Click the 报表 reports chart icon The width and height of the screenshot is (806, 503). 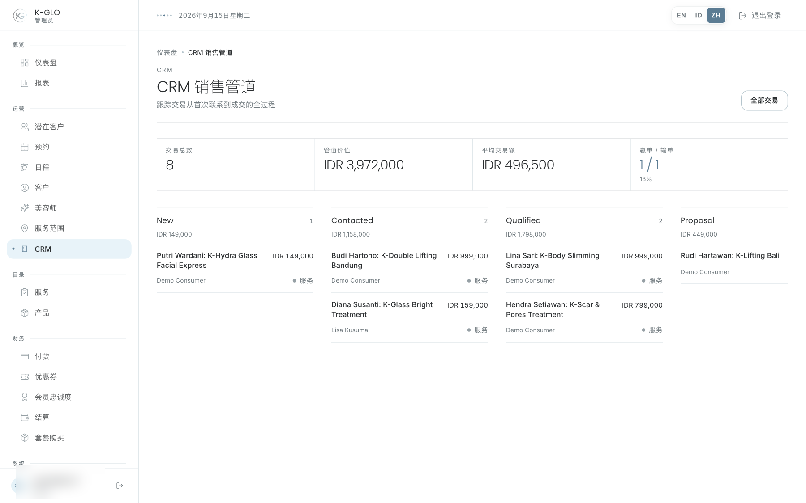coord(25,83)
